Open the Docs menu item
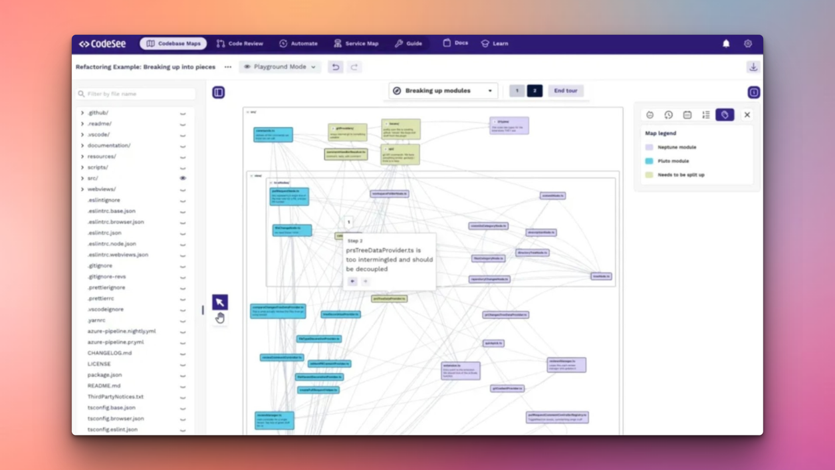This screenshot has width=835, height=470. pos(455,43)
